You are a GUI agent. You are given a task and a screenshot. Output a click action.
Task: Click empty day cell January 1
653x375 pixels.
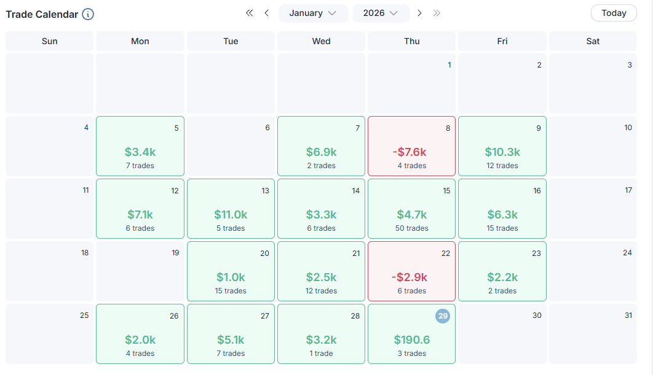click(x=411, y=83)
